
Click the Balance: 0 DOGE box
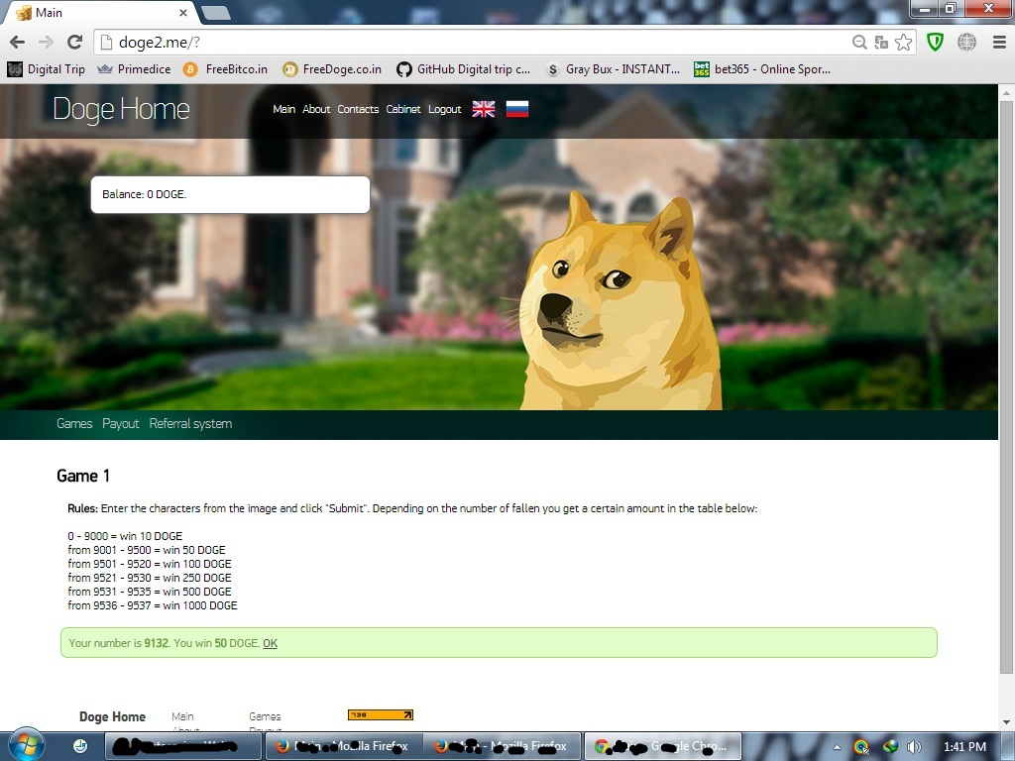pyautogui.click(x=230, y=194)
